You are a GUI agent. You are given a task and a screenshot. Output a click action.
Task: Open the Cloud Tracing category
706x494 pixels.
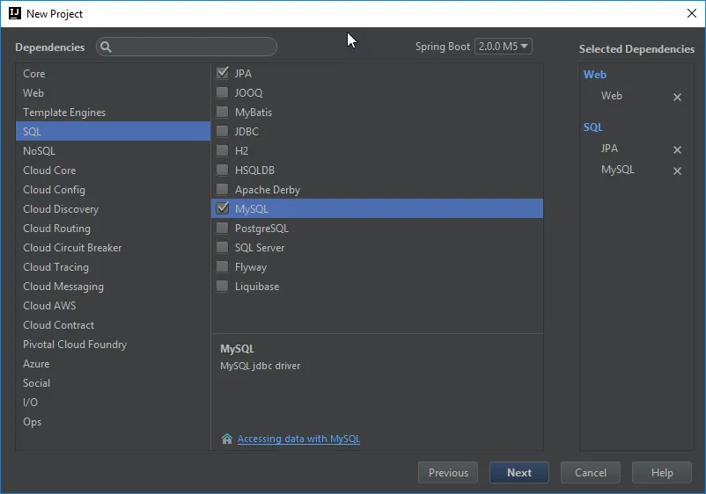point(113,266)
